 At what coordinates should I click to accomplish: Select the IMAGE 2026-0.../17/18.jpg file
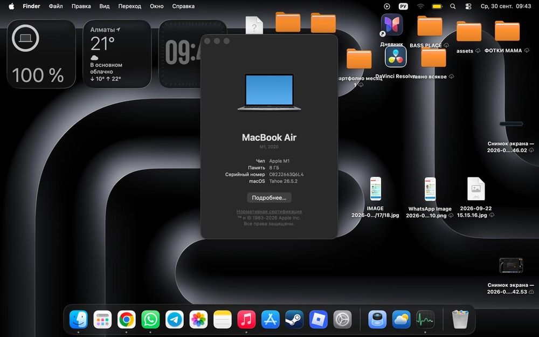375,188
